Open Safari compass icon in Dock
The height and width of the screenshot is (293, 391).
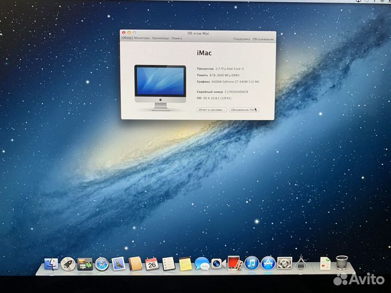tap(102, 264)
